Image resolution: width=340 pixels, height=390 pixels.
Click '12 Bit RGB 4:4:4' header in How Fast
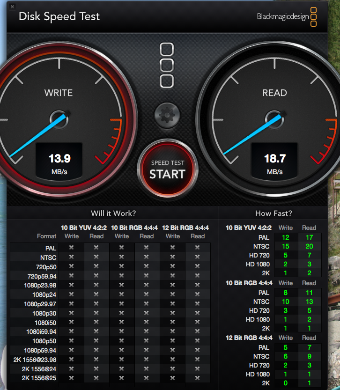point(248,338)
